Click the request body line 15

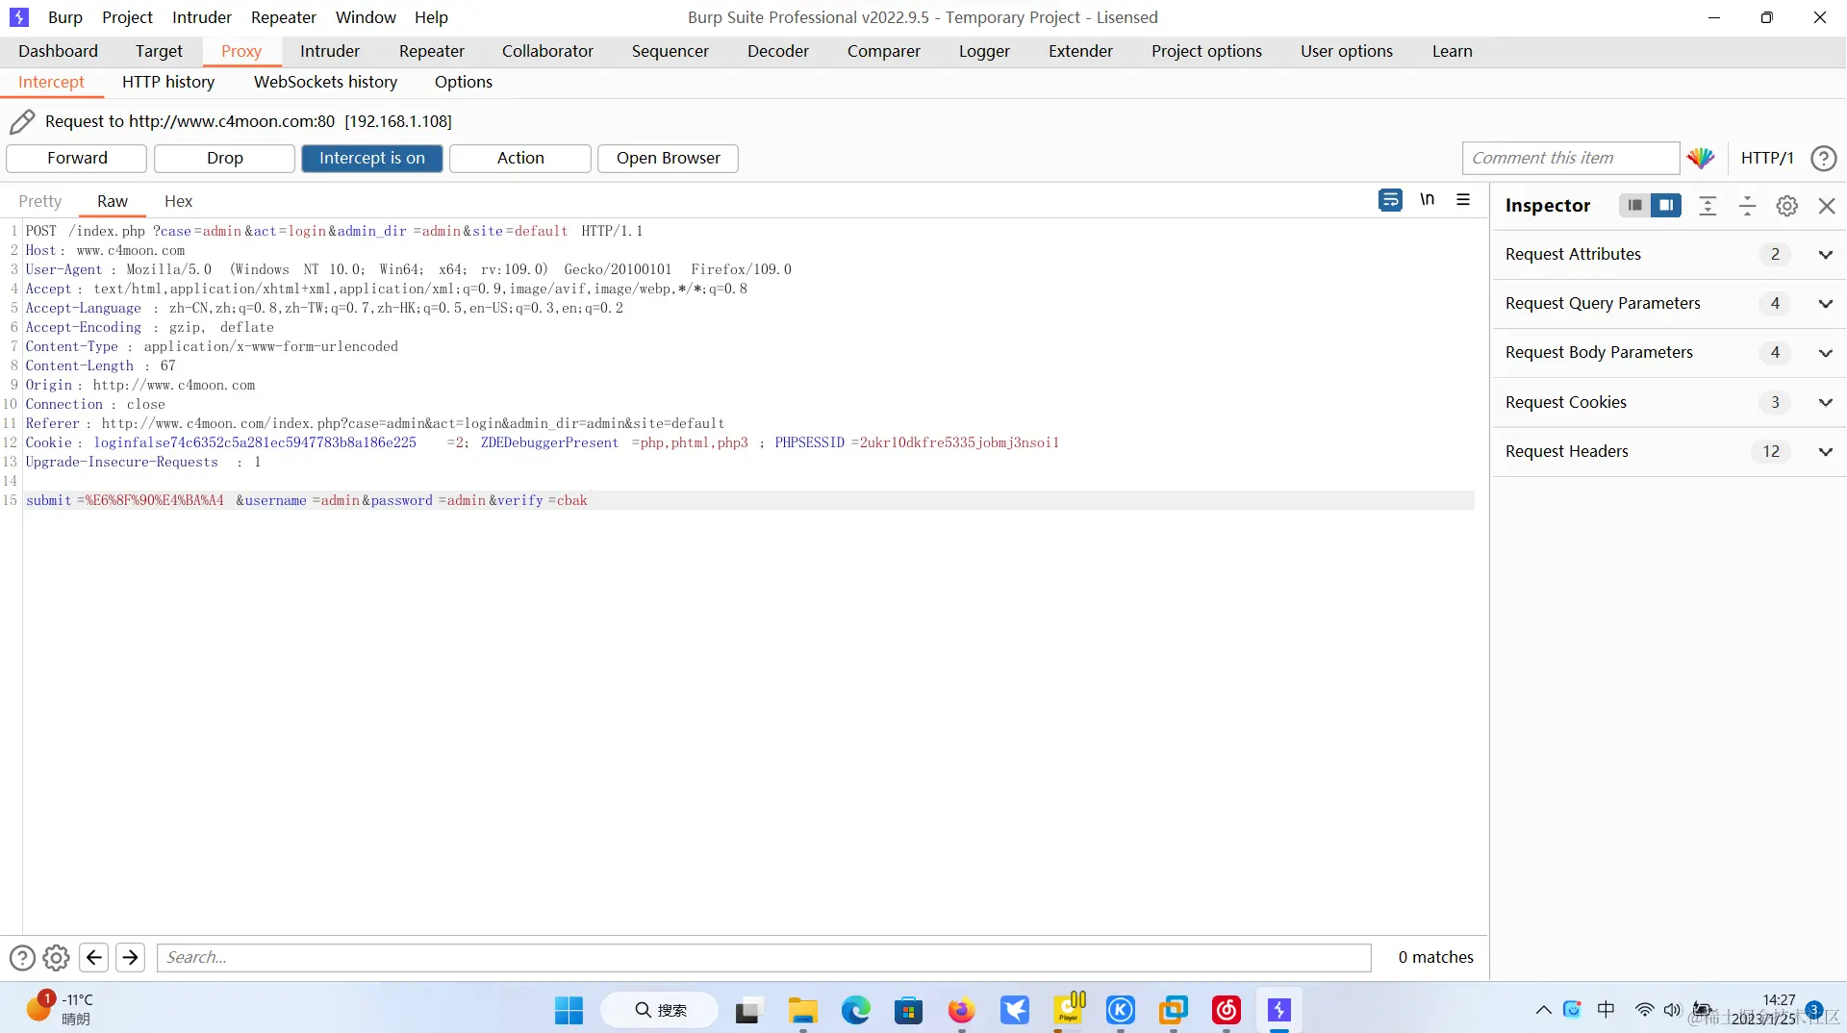748,500
